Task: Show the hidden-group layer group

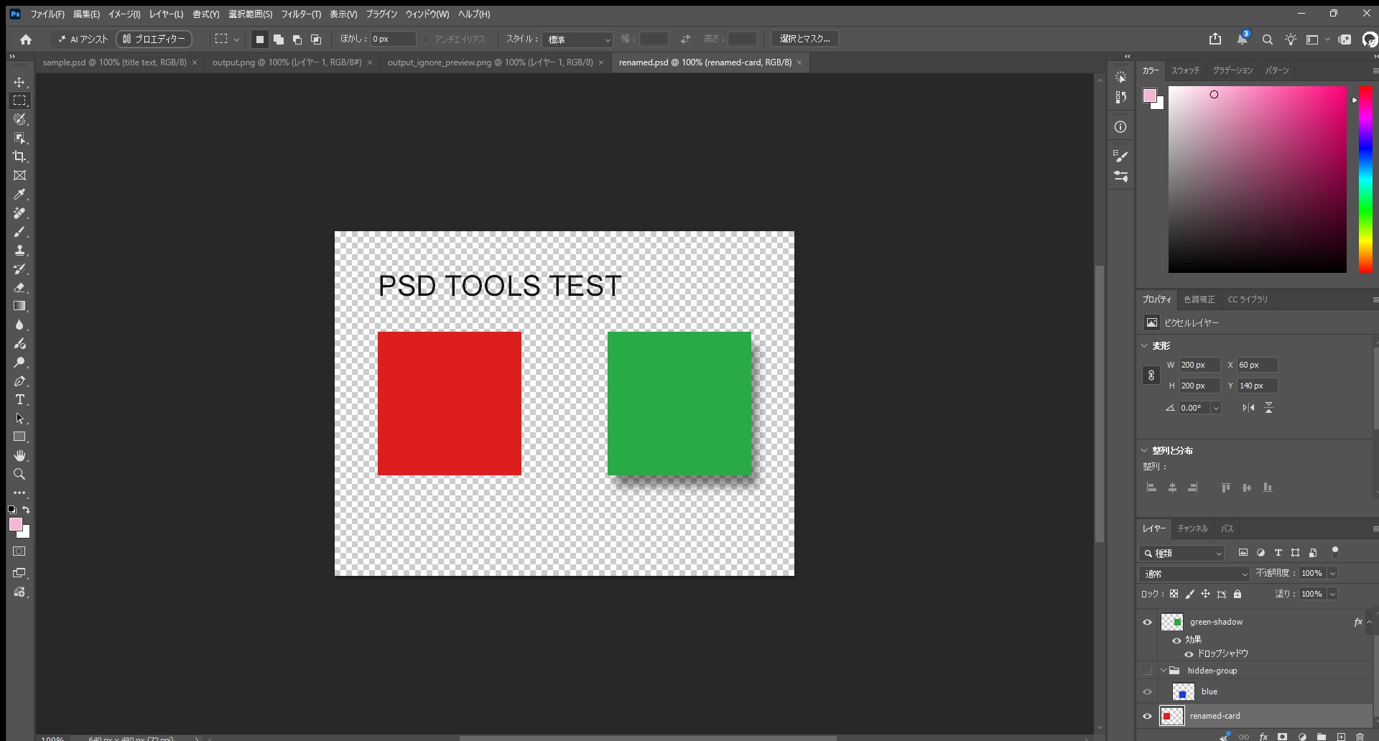Action: click(1147, 671)
